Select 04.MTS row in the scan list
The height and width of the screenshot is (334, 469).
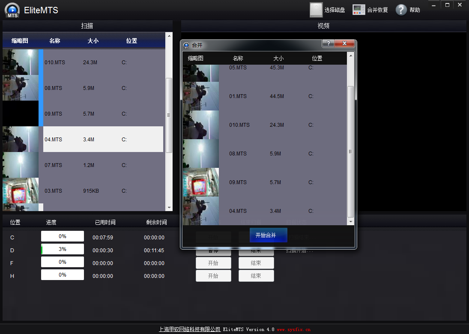pyautogui.click(x=104, y=139)
